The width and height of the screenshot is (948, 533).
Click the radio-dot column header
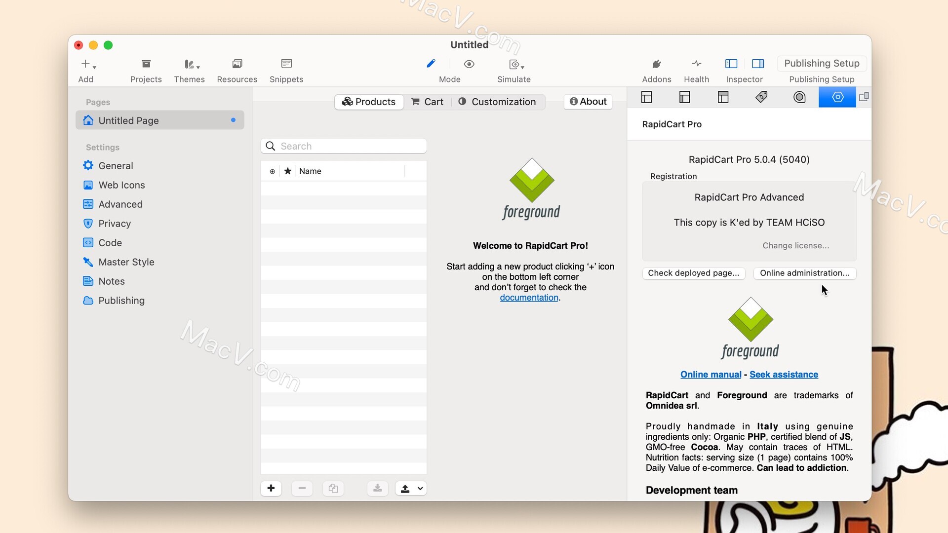pyautogui.click(x=272, y=171)
